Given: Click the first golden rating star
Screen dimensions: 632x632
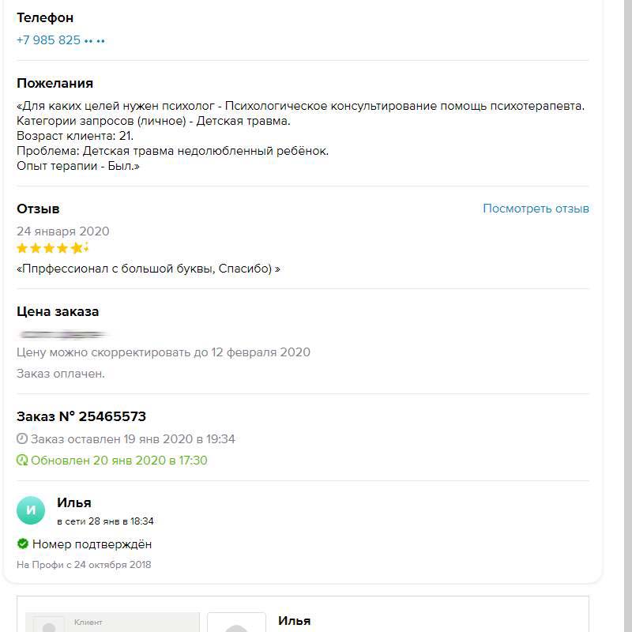Looking at the screenshot, I should click(22, 247).
